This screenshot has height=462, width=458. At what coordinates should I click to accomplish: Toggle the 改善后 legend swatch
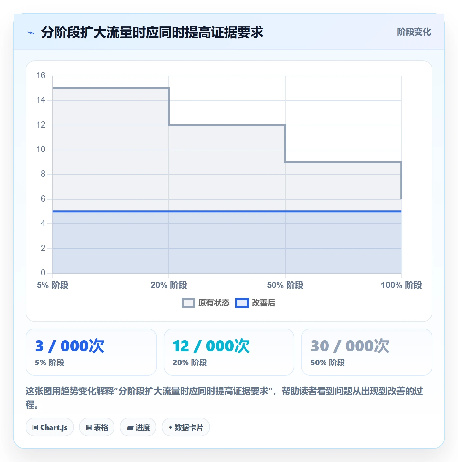(242, 303)
